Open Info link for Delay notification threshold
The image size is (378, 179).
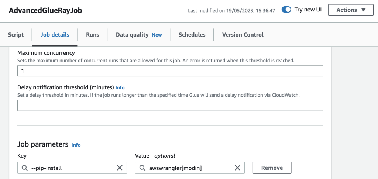point(120,87)
